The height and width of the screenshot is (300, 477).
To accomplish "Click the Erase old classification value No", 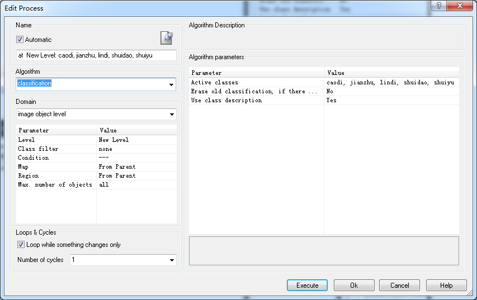I will pos(391,92).
